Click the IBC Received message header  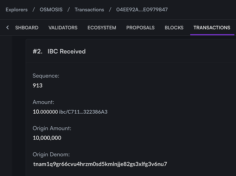66,51
